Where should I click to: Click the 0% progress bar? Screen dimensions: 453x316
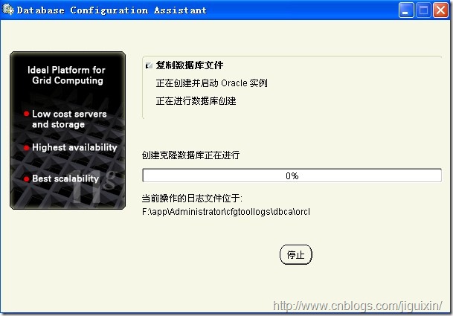tap(292, 175)
